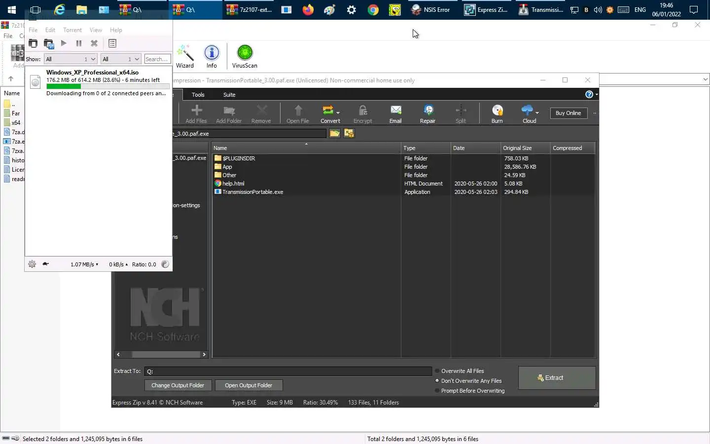Select Overwrite All Files option
Image resolution: width=710 pixels, height=444 pixels.
tap(460, 371)
